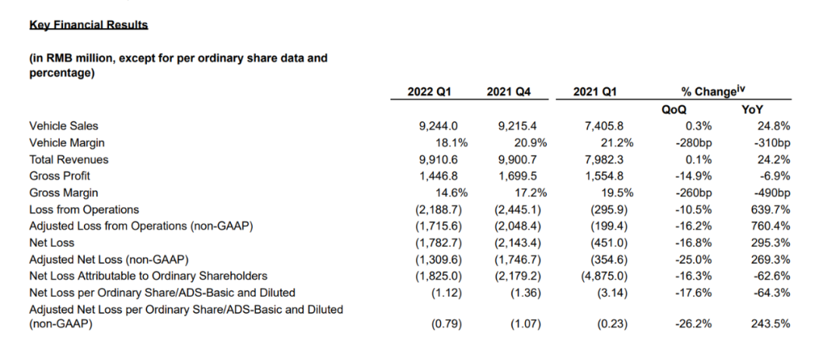Click the (451.0) Net Loss value

pos(608,243)
